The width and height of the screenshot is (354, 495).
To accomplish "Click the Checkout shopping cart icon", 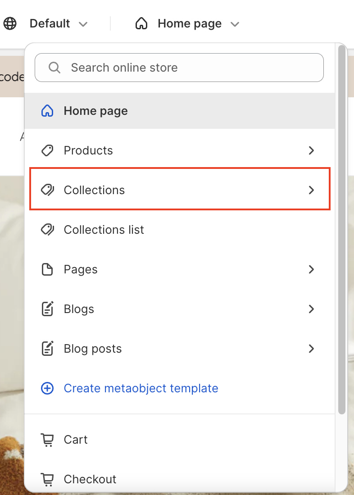I will [47, 480].
